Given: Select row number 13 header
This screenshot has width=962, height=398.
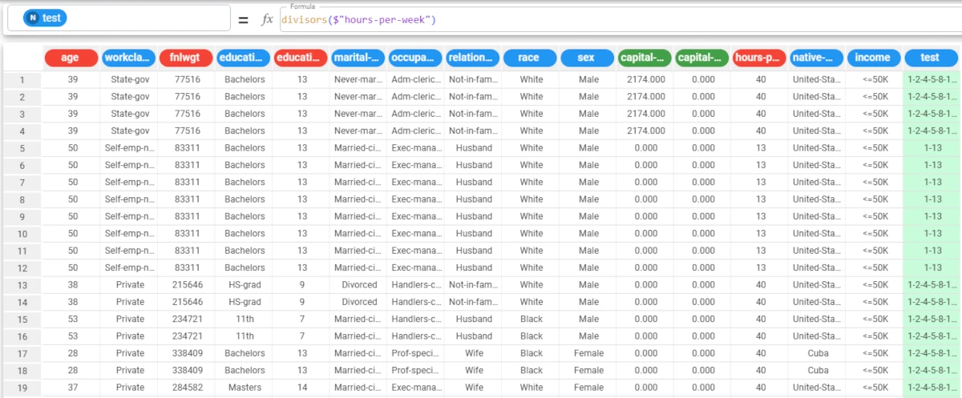Looking at the screenshot, I should tap(22, 285).
